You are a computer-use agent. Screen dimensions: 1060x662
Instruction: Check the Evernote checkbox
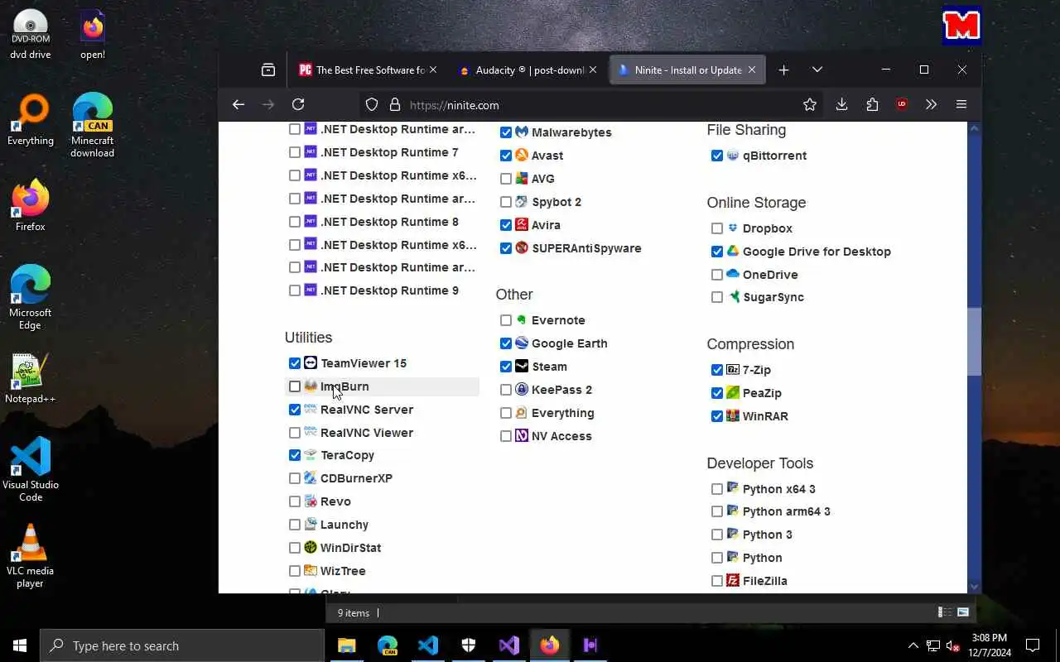506,320
